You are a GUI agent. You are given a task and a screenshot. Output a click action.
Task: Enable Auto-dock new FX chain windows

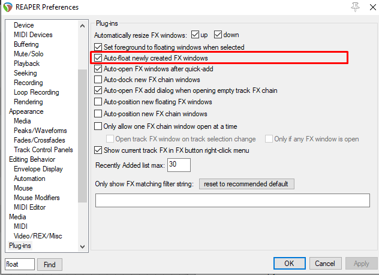[x=99, y=80]
